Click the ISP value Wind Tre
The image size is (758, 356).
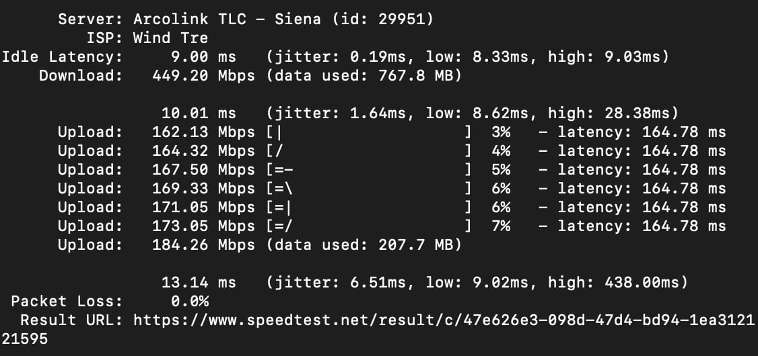pos(170,38)
